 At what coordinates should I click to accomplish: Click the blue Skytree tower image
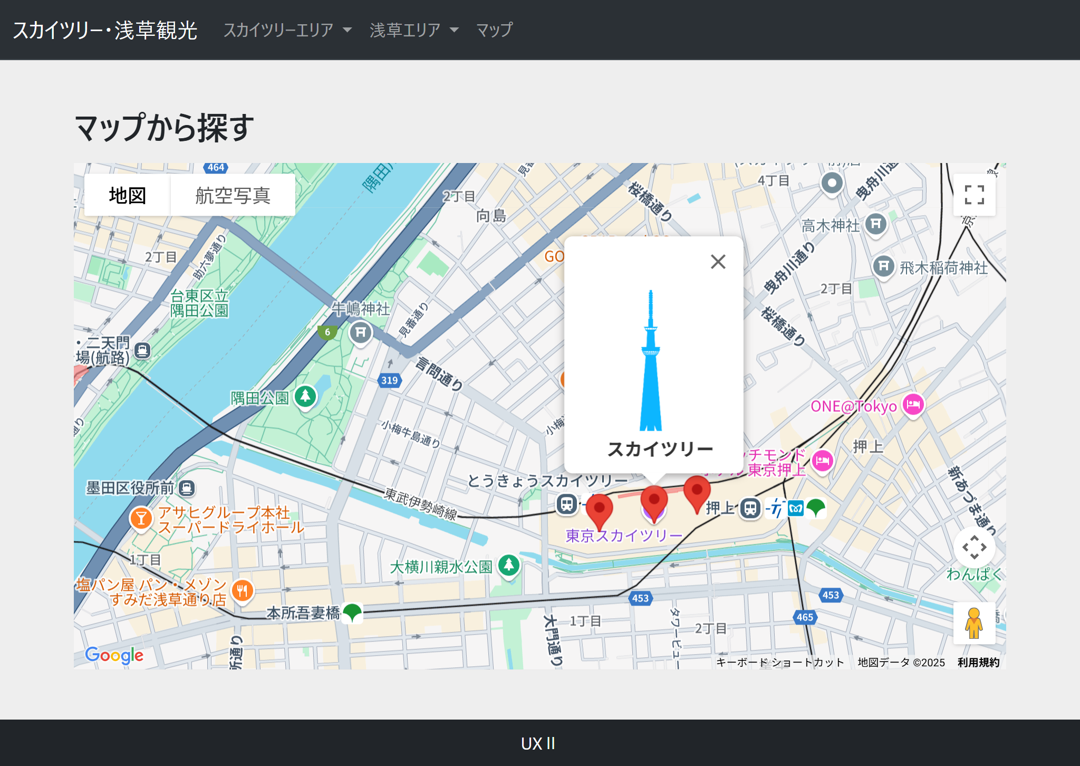click(x=651, y=360)
